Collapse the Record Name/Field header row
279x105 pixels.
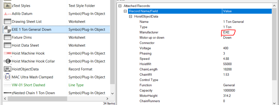coord(125,11)
